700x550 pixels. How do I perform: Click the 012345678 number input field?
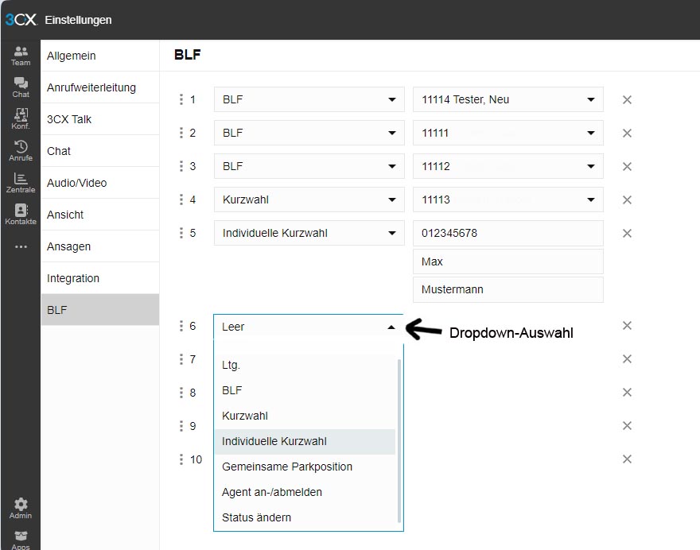(x=508, y=233)
